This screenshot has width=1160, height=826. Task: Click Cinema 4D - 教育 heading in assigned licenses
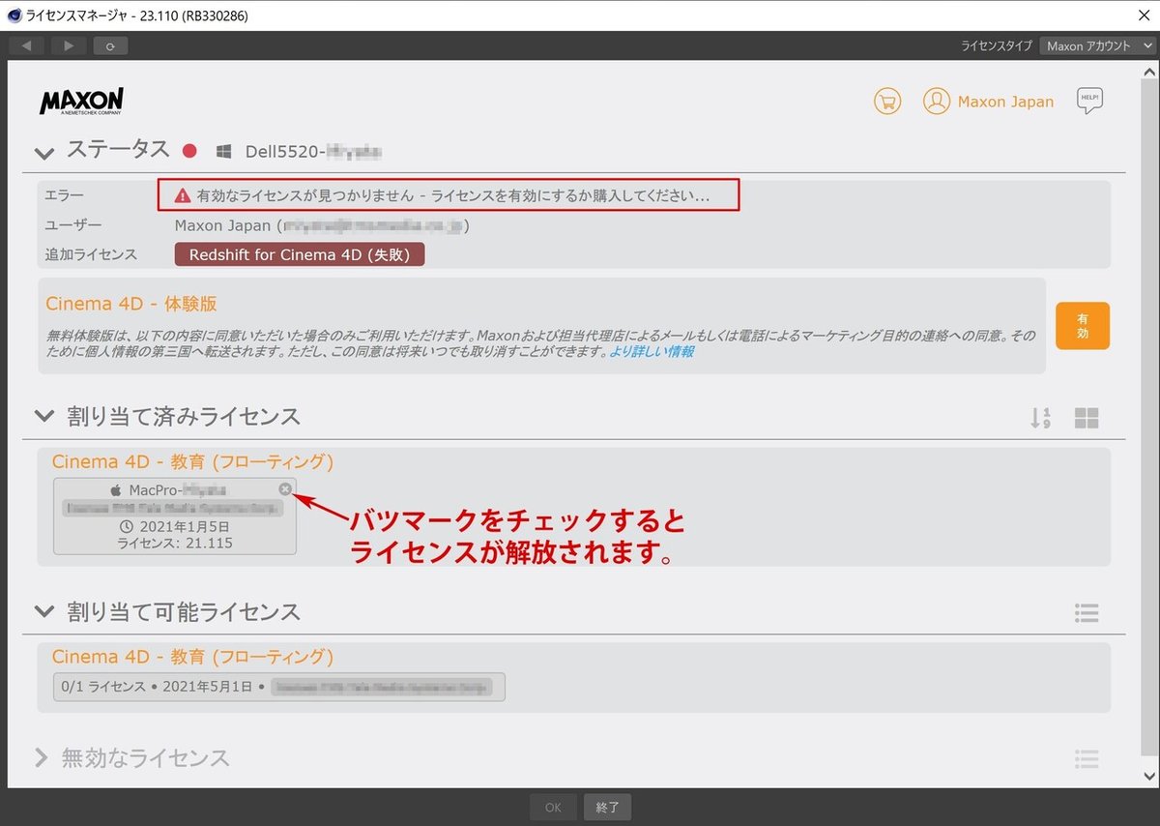pos(192,462)
